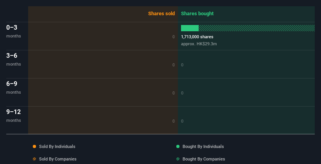The height and width of the screenshot is (164, 321).
Task: Toggle the Sold By Individuals legend label
Action: click(x=57, y=146)
